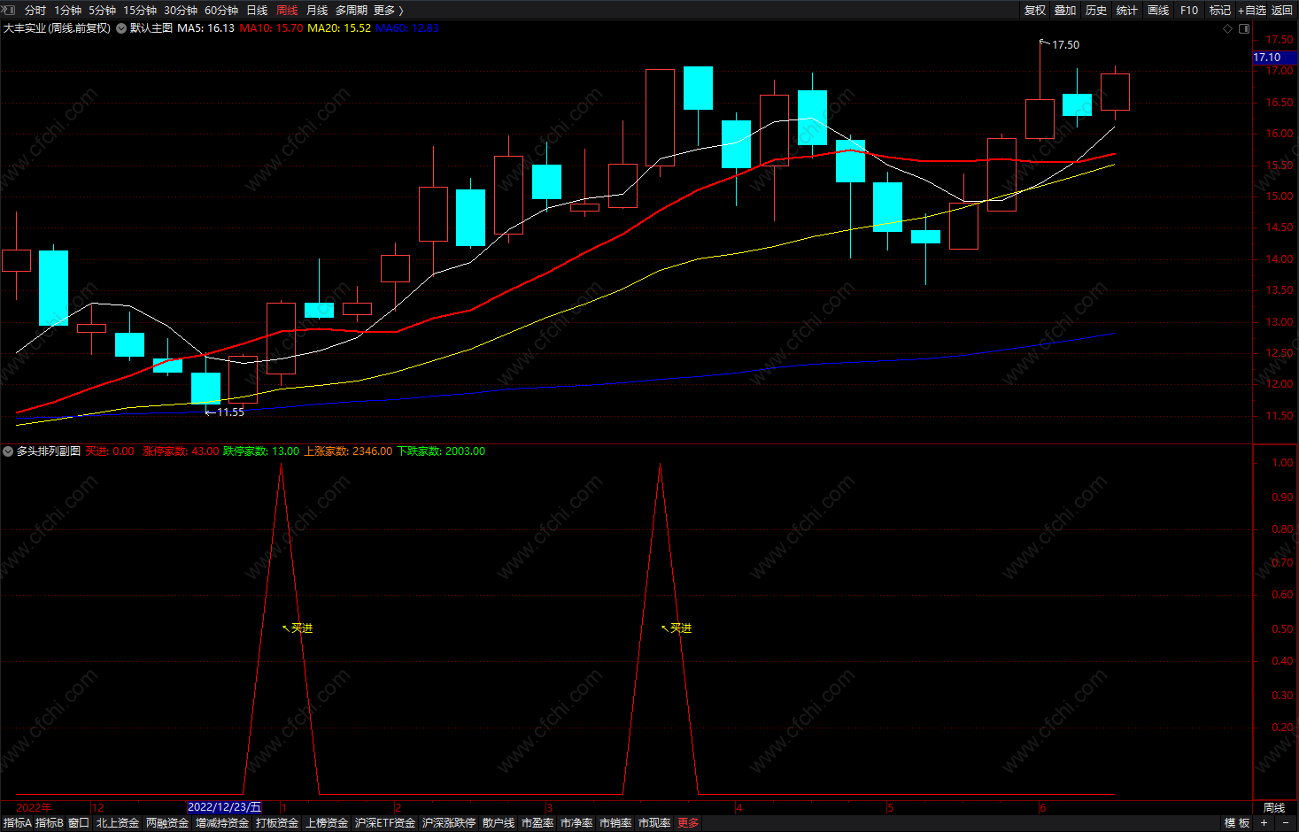Open F10 company information

(x=1189, y=11)
